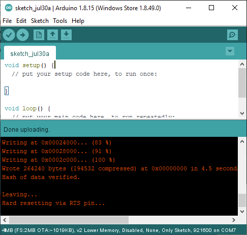Click the 'void setup() {' code line

[29, 65]
